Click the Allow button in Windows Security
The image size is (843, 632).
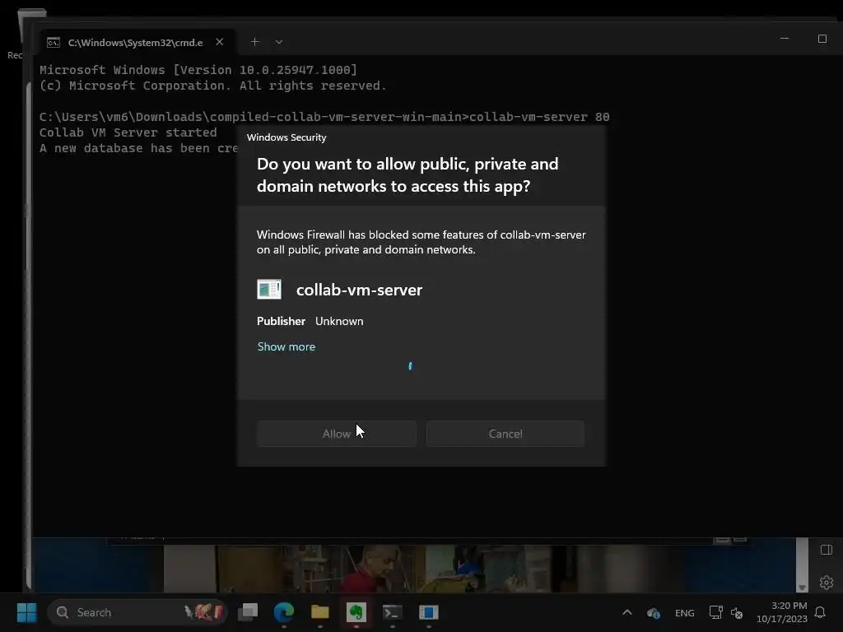click(x=337, y=434)
